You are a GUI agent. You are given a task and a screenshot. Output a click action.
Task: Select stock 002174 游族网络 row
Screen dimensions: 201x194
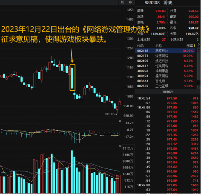[165, 56]
